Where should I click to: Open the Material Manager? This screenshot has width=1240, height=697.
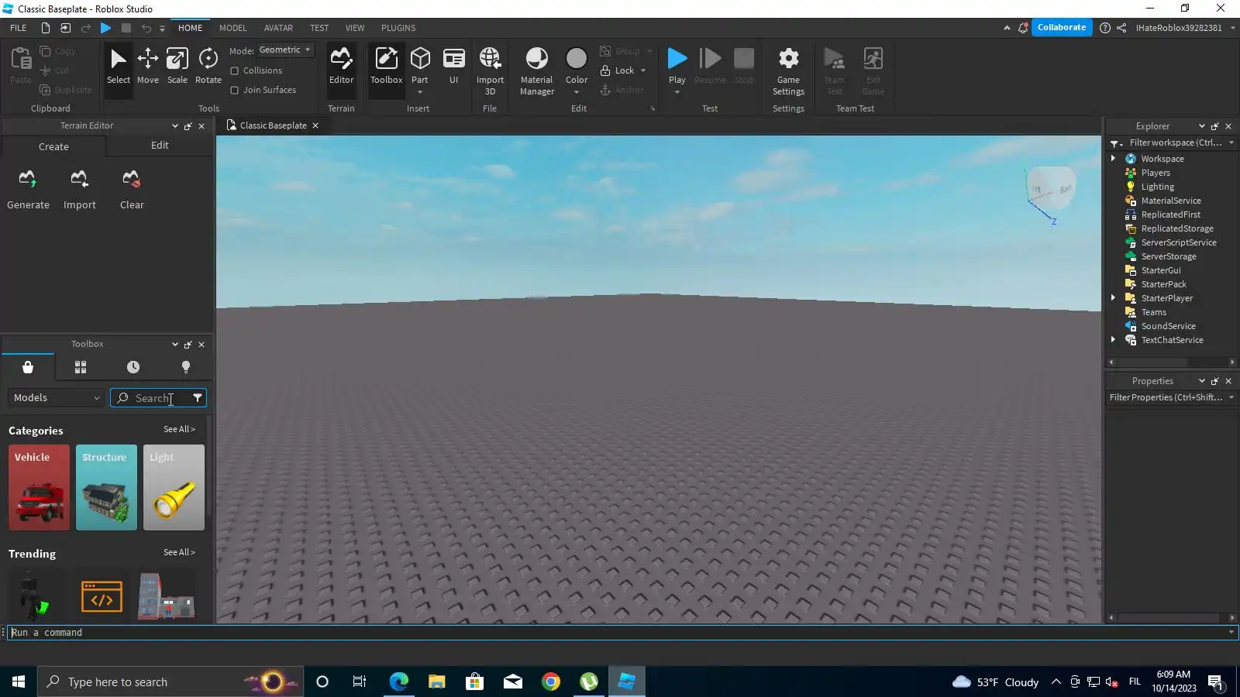[x=537, y=71]
